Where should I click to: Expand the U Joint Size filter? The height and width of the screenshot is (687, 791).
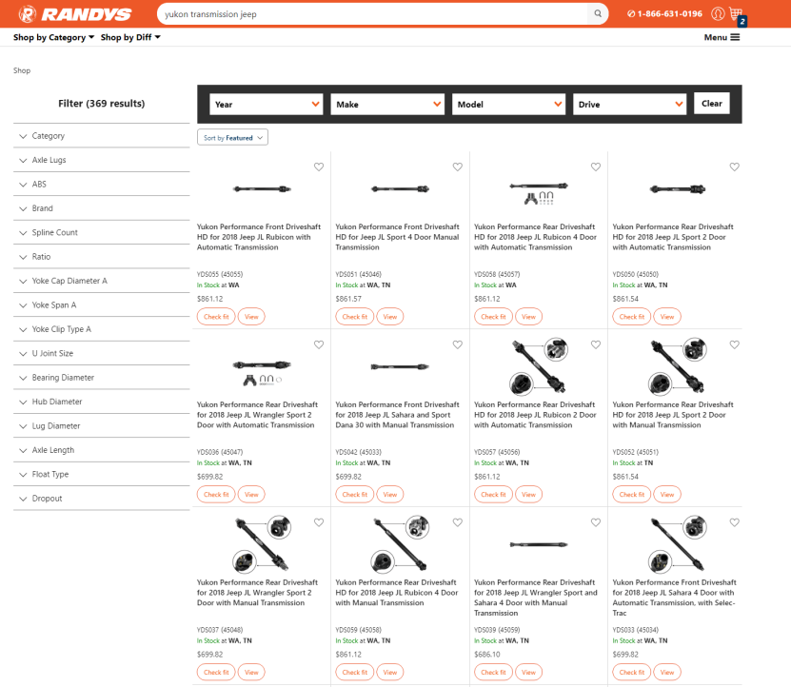(102, 354)
